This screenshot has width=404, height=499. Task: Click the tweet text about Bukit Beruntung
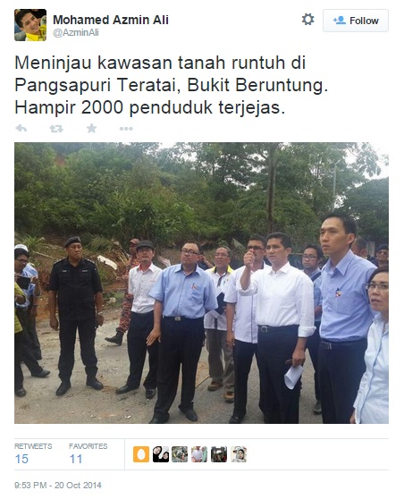(x=171, y=85)
